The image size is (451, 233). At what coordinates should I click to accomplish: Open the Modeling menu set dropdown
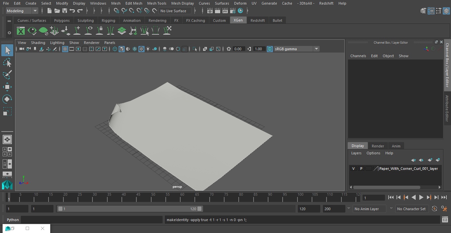tap(22, 11)
